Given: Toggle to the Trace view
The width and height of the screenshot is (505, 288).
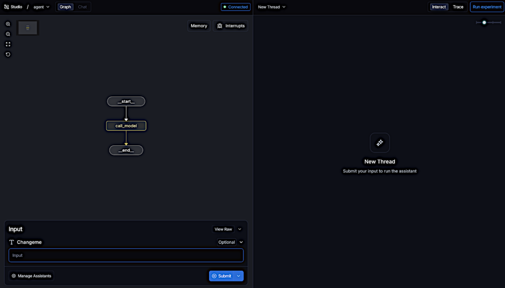Looking at the screenshot, I should point(458,7).
